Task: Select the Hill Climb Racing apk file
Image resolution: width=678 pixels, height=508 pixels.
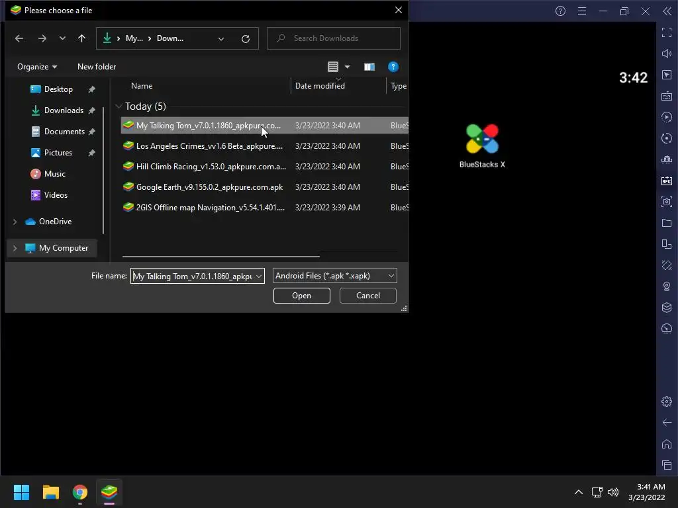Action: tap(265, 166)
